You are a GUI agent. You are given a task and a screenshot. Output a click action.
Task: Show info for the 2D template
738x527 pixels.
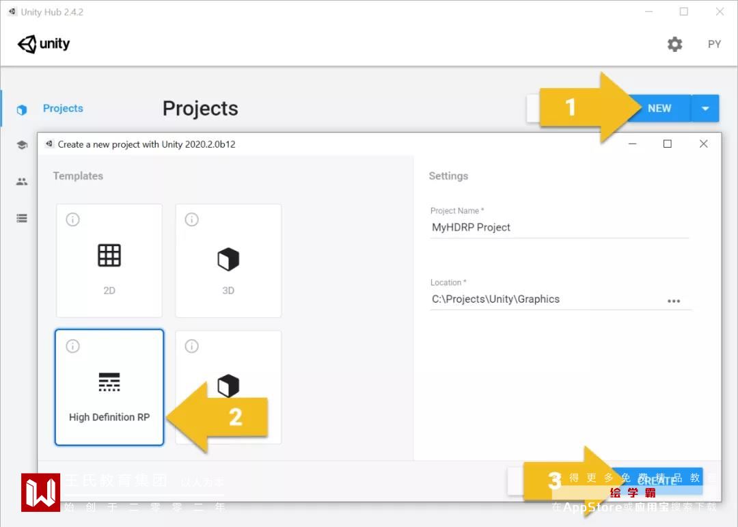(72, 219)
